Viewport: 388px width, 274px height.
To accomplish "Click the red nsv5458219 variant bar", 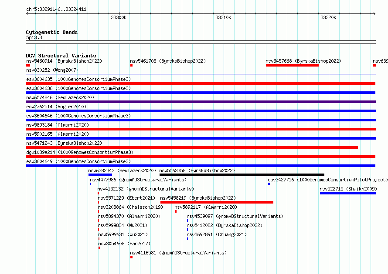I will [x=217, y=202].
